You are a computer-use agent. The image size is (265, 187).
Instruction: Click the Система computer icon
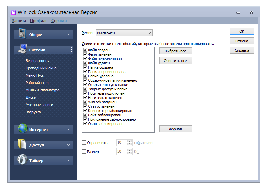click(x=22, y=49)
